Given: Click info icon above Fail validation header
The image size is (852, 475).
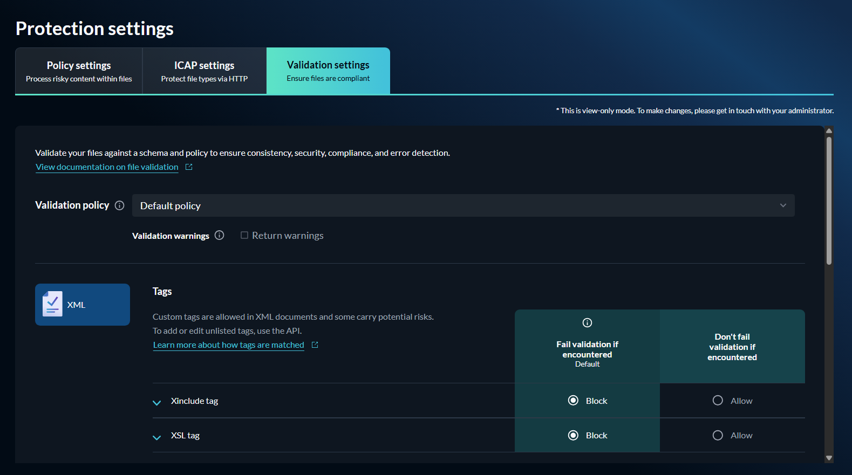Looking at the screenshot, I should pos(587,323).
